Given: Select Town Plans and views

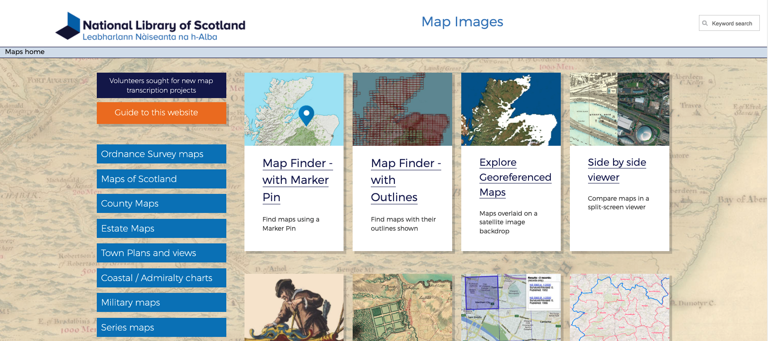Looking at the screenshot, I should (x=161, y=253).
